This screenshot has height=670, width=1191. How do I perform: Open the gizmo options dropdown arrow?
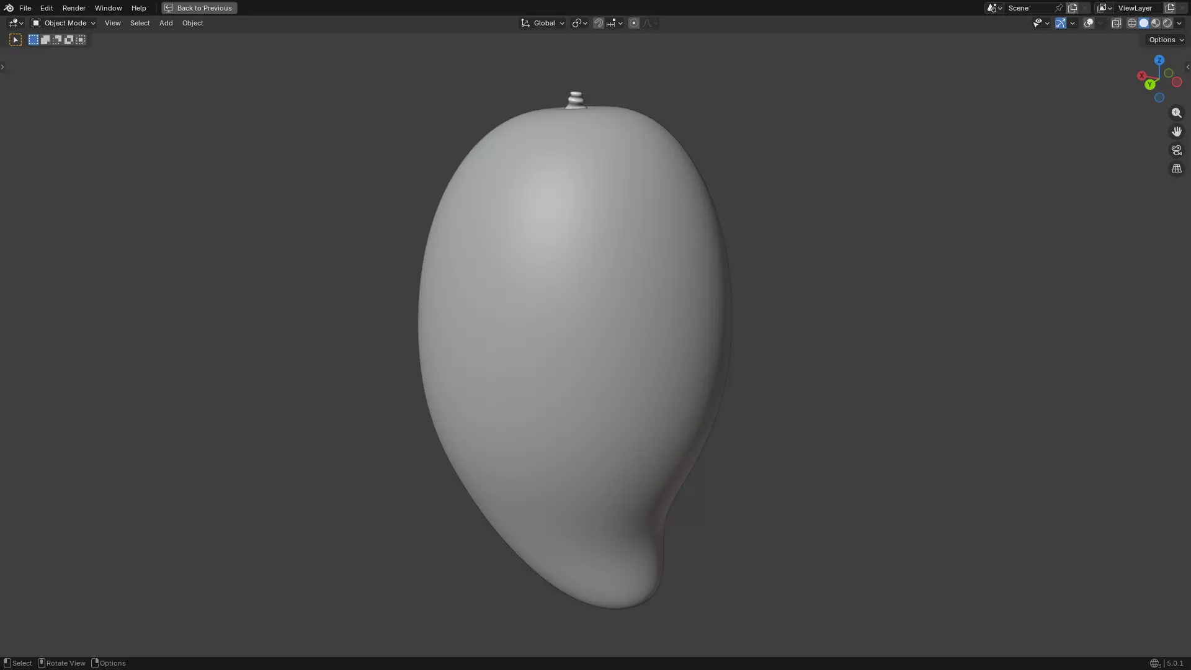coord(1073,23)
